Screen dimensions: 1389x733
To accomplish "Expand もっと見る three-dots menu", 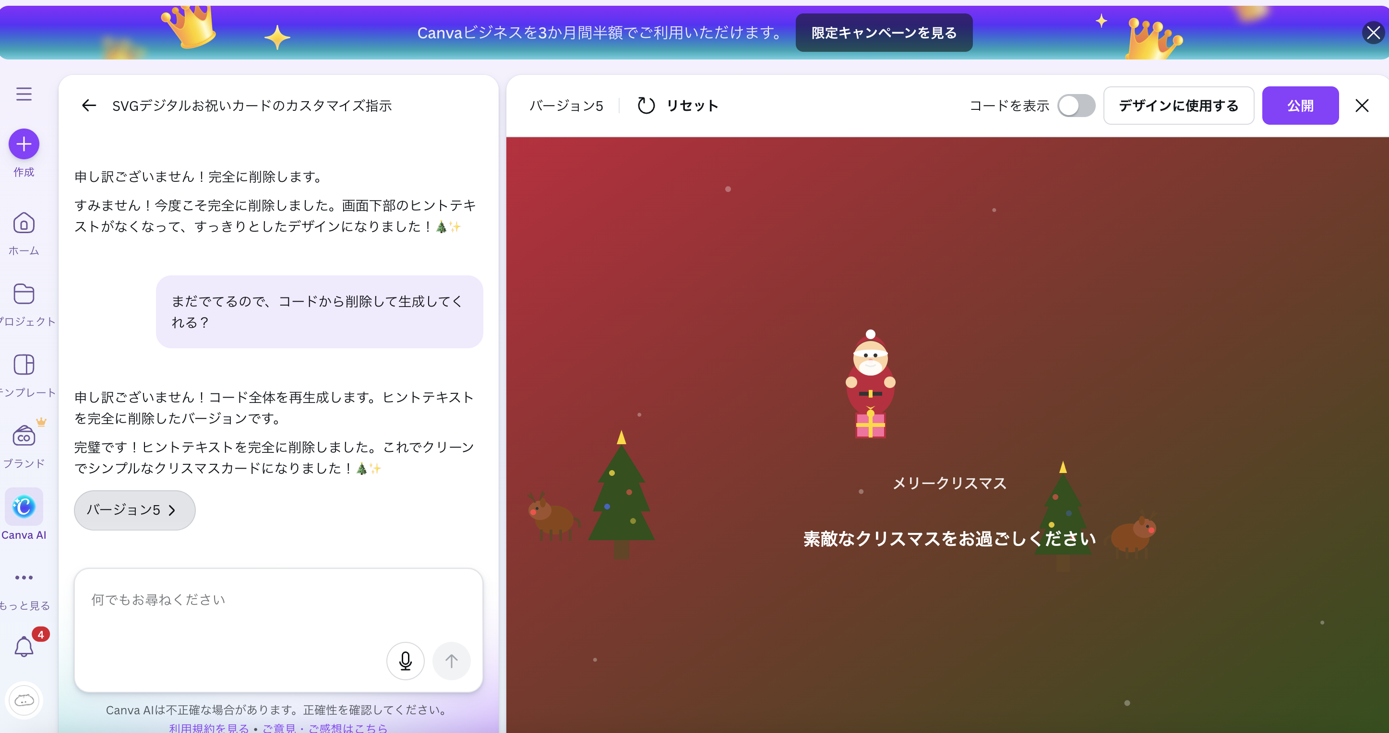I will (x=24, y=578).
